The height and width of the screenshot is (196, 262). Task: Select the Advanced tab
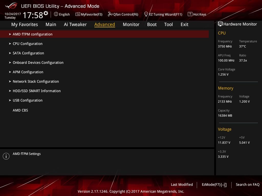(x=105, y=24)
